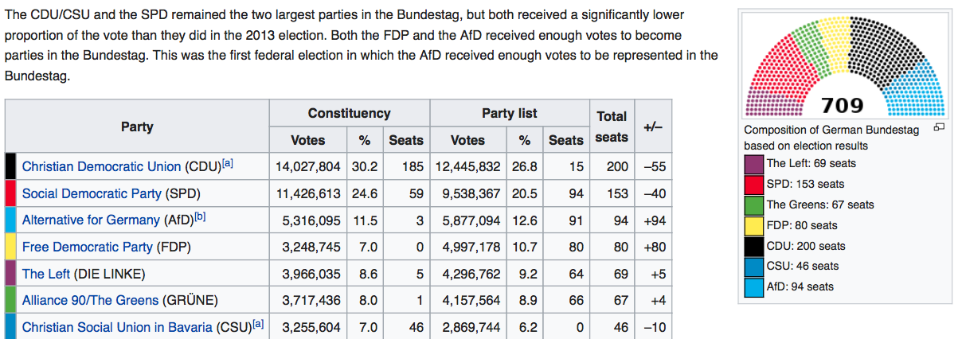
Task: Visit The Left party link
Action: (x=45, y=274)
